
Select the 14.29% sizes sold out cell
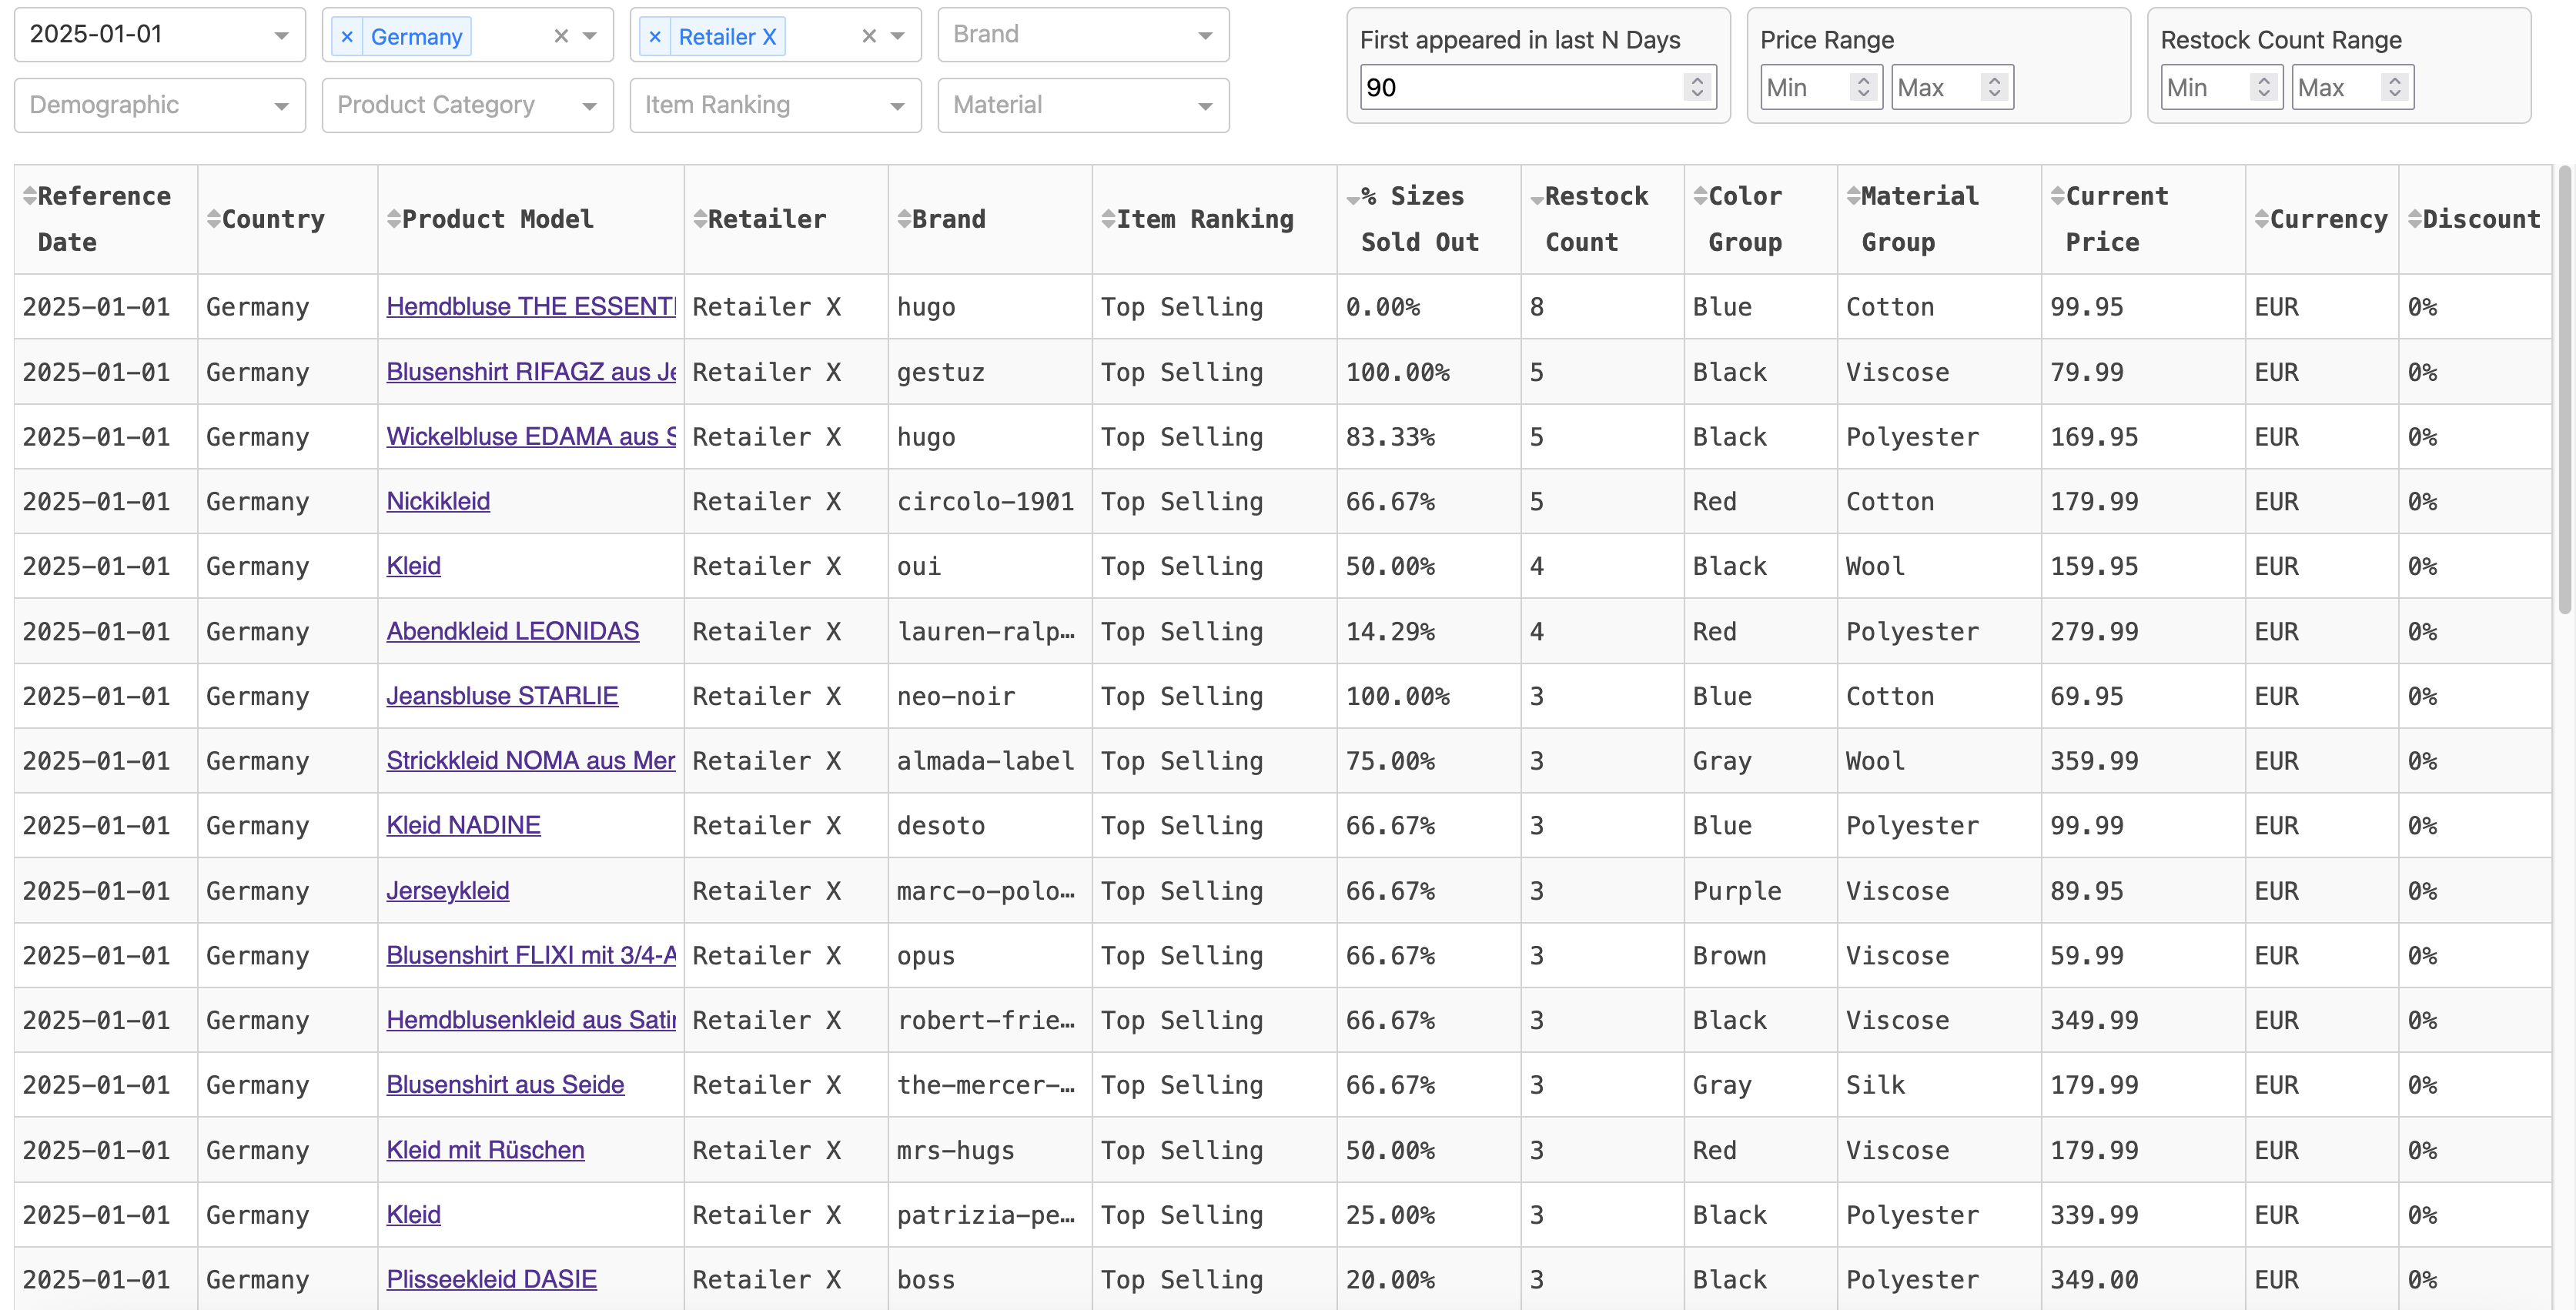coord(1428,632)
